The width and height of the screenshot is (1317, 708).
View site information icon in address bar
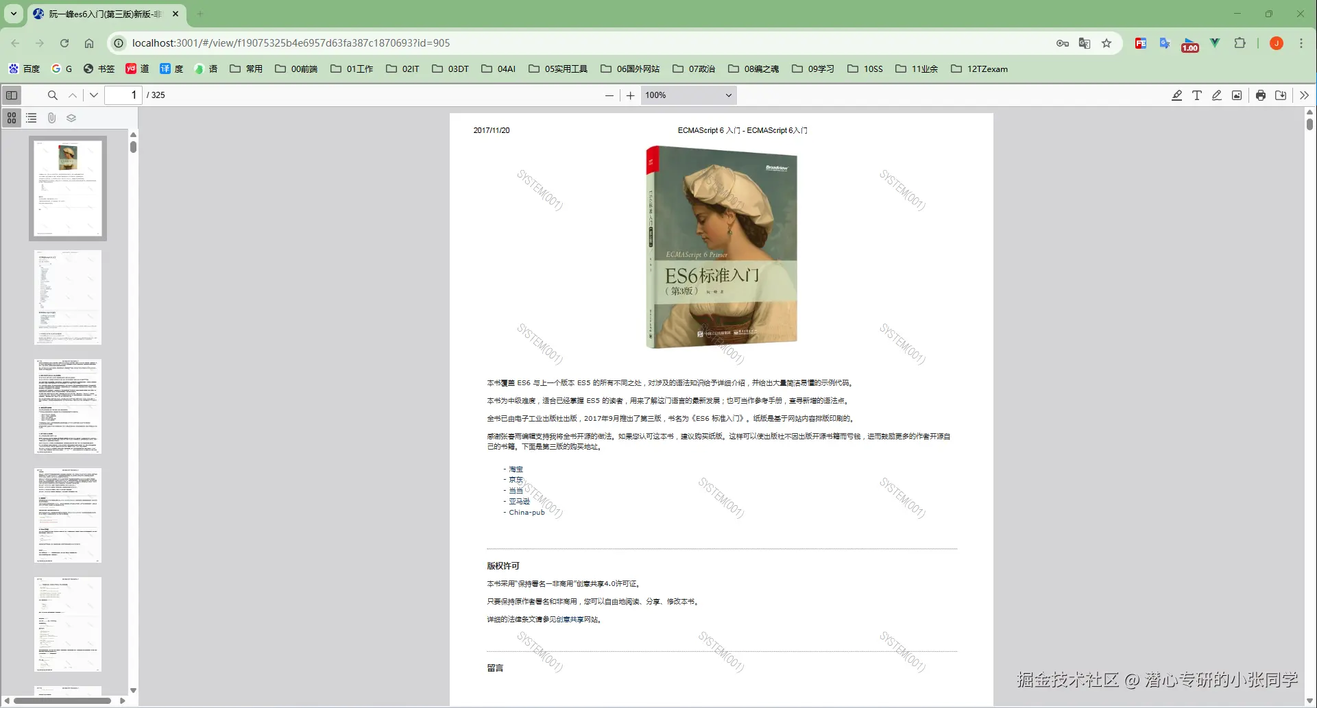119,43
